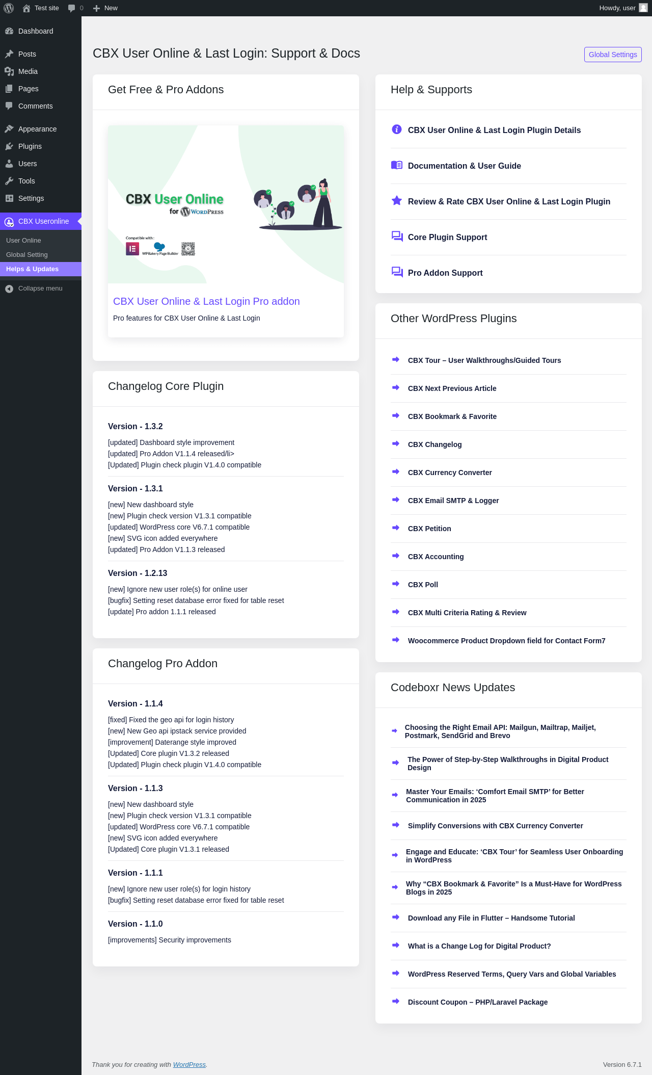Click the WordPress logo in admin bar
Screen dimensions: 652x1075
coord(9,8)
